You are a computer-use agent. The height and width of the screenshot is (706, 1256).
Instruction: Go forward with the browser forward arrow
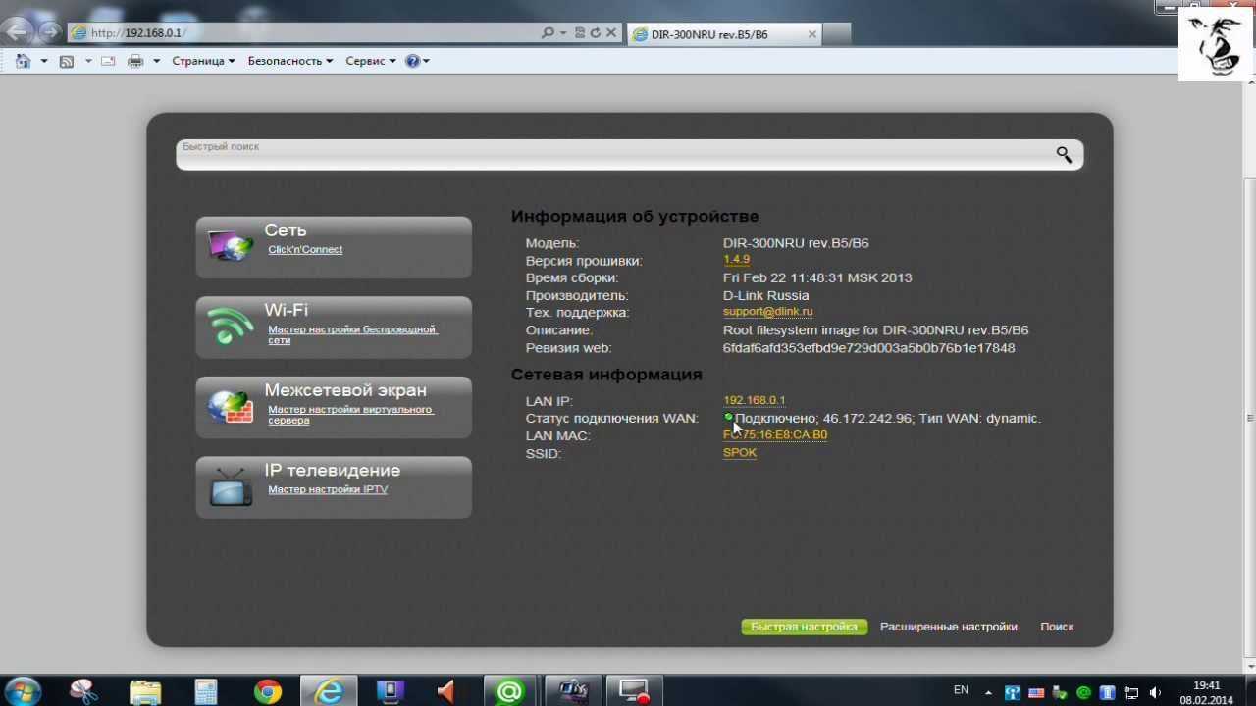pyautogui.click(x=48, y=32)
